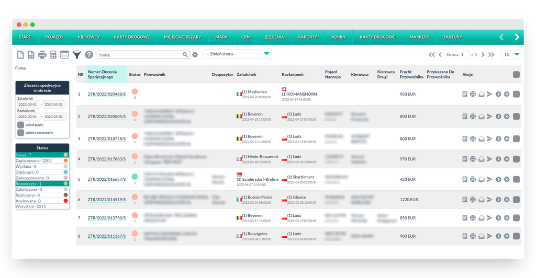Toggle the 'widok rozszerzony' checkbox
Viewport: 536px width, 278px height.
point(21,133)
